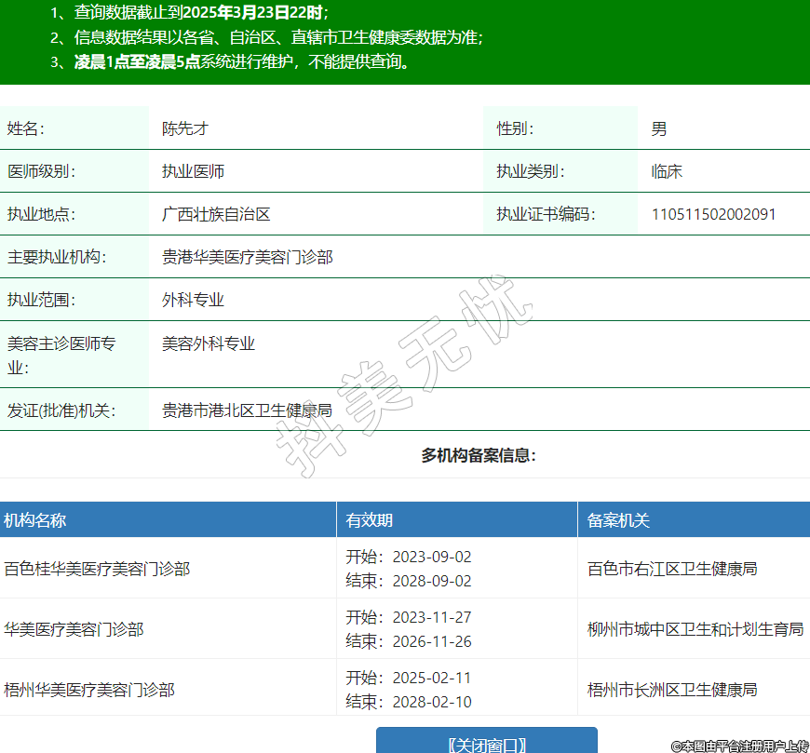Click filing authority 百色市右江区卫生健康局

point(672,568)
